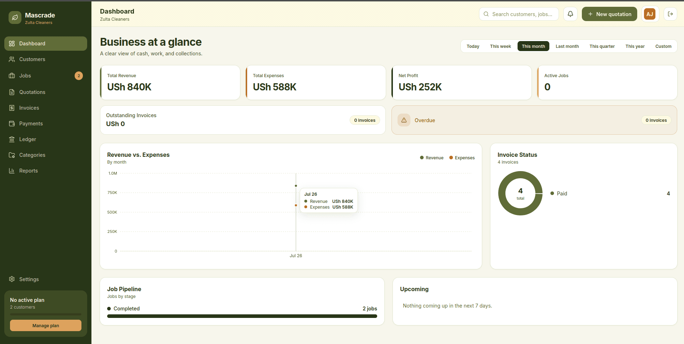Click the Reports bar chart icon

click(12, 171)
